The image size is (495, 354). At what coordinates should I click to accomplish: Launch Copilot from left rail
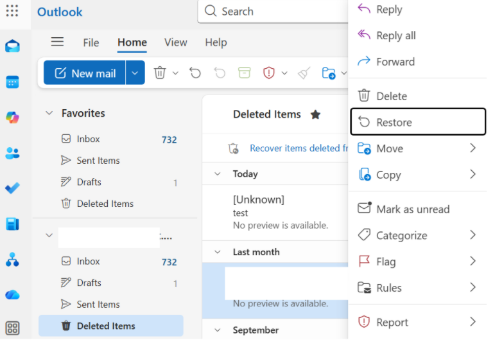[x=12, y=118]
